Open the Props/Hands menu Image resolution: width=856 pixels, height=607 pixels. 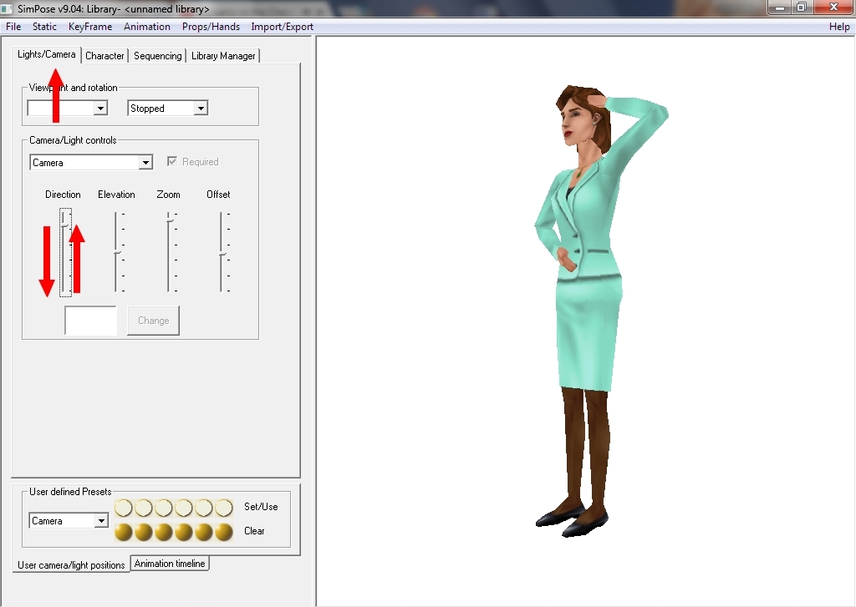(211, 27)
